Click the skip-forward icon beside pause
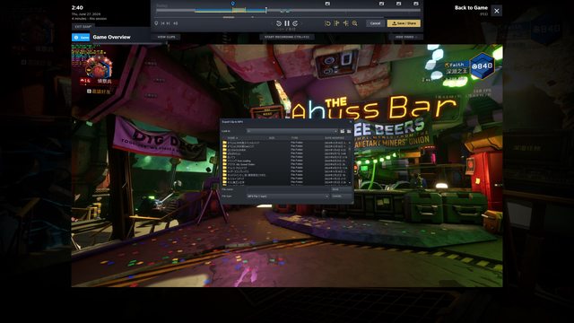 [295, 23]
